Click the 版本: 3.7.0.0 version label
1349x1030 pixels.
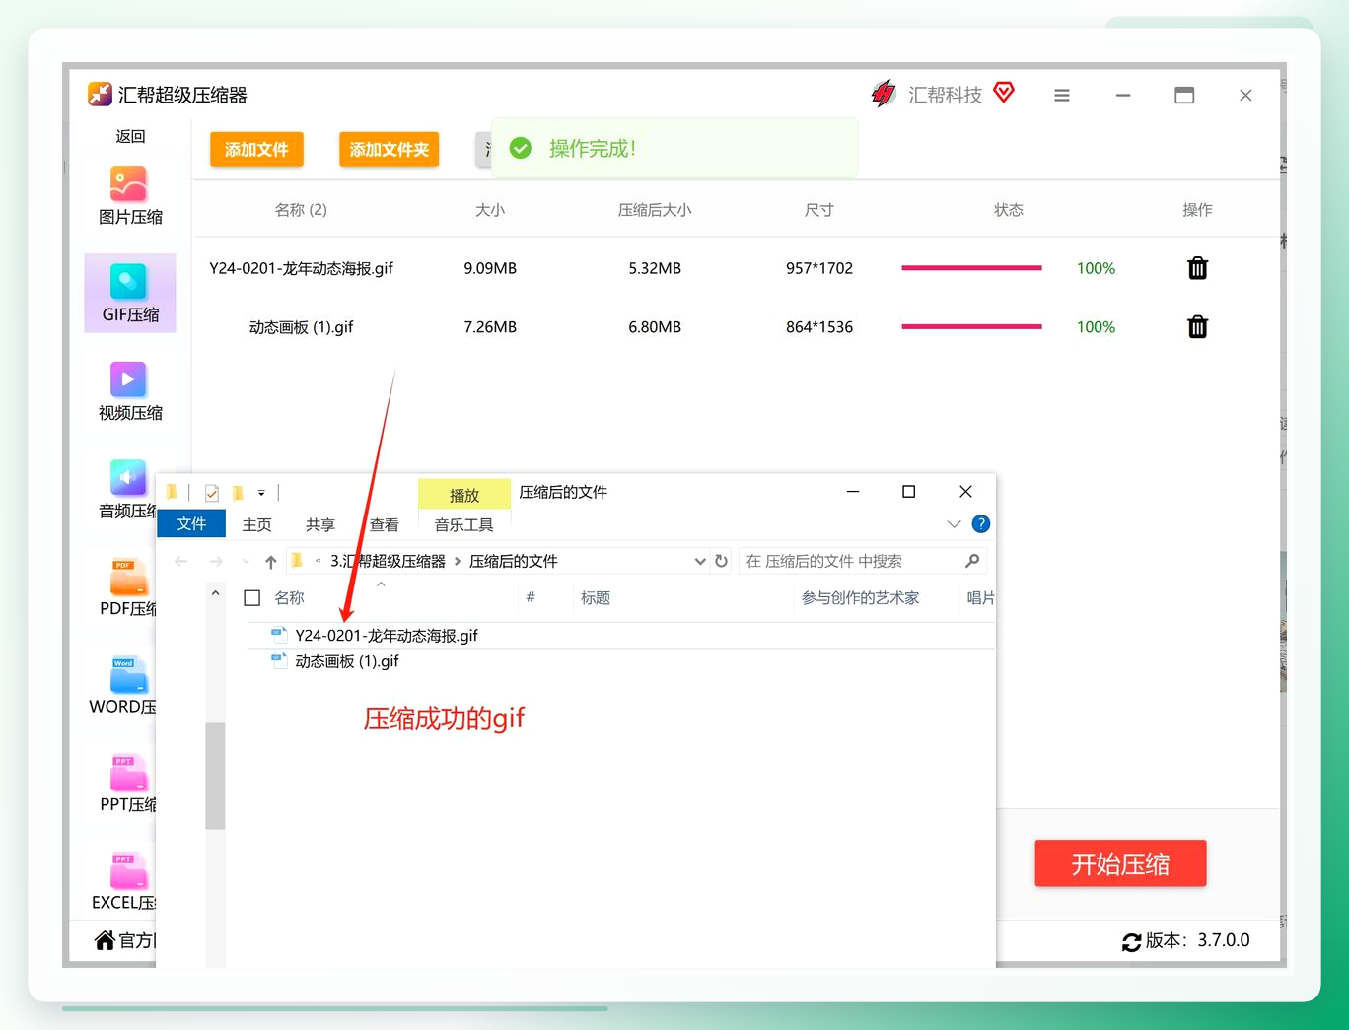pyautogui.click(x=1198, y=940)
